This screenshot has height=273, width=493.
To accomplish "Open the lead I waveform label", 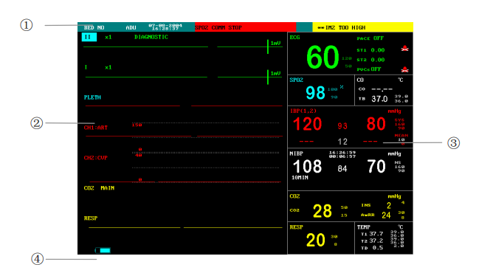I will [86, 67].
